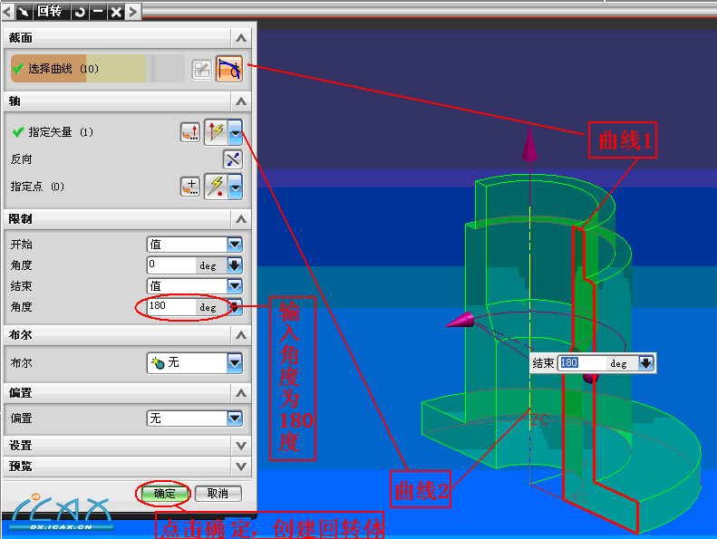Viewport: 717px width, 539px height.
Task: Click the Inferred Point icon for 指定点
Action: [x=216, y=187]
